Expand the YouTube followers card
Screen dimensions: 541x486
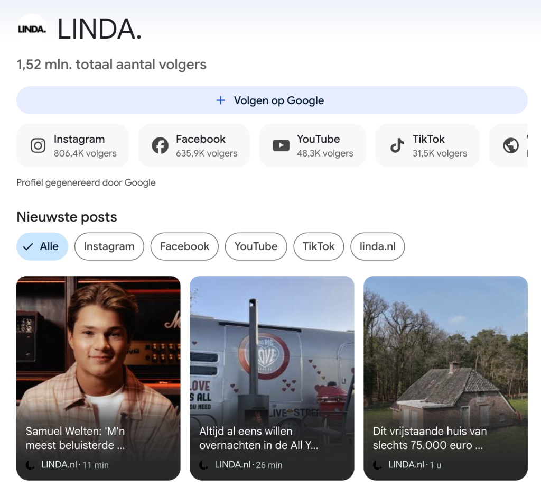coord(312,145)
